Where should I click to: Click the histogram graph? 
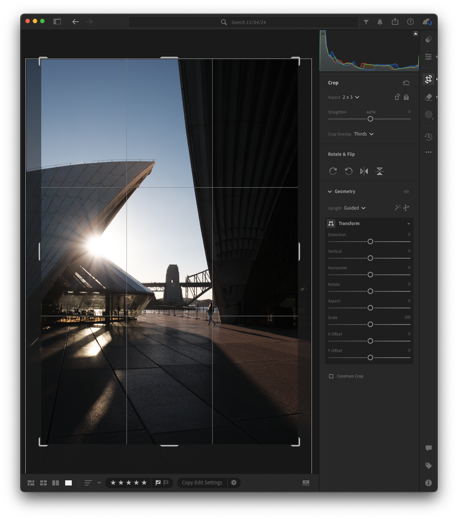coord(369,51)
